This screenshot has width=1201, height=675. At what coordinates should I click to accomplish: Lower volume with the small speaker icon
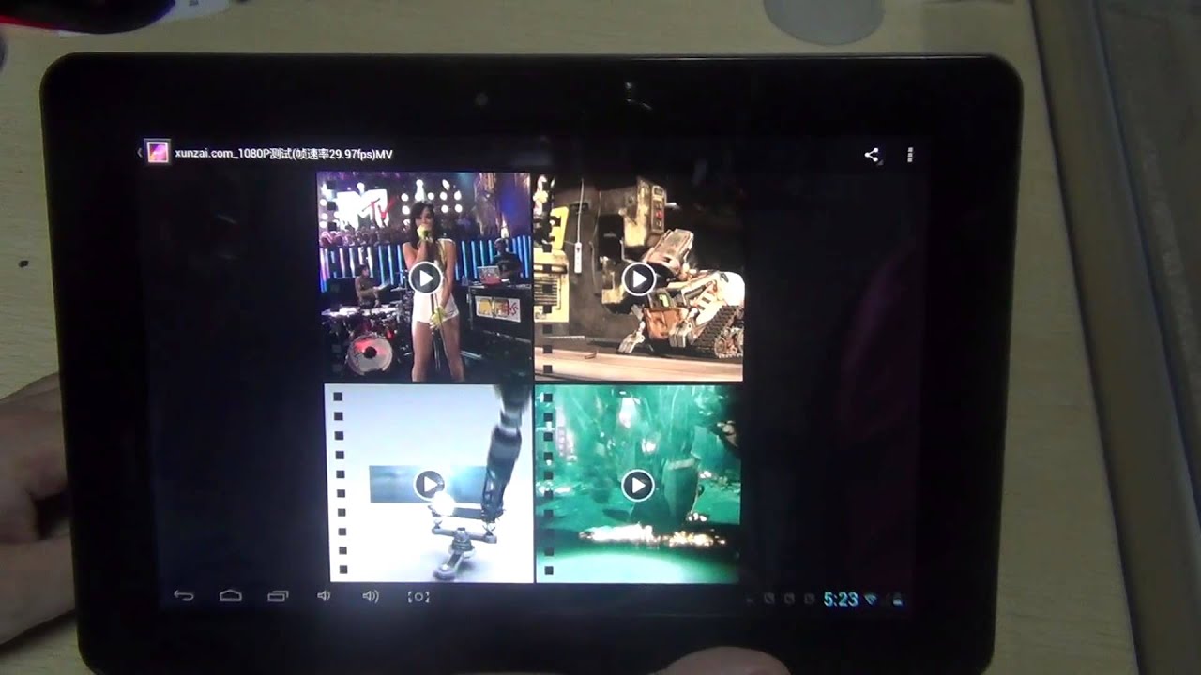tap(324, 595)
